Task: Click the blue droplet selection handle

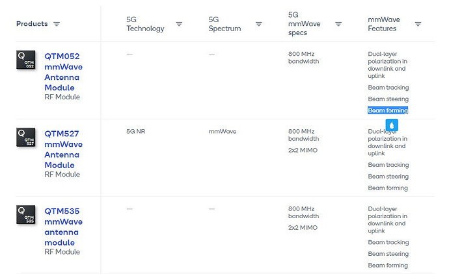Action: (x=392, y=125)
